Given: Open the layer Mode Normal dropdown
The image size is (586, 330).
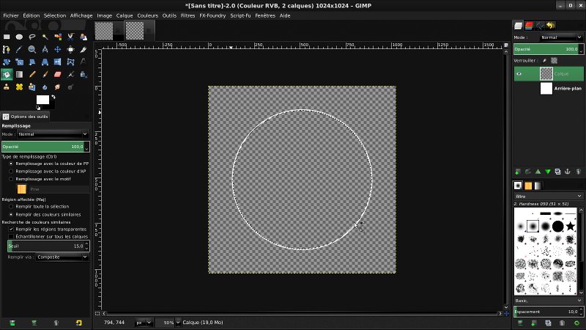Looking at the screenshot, I should click(x=561, y=37).
